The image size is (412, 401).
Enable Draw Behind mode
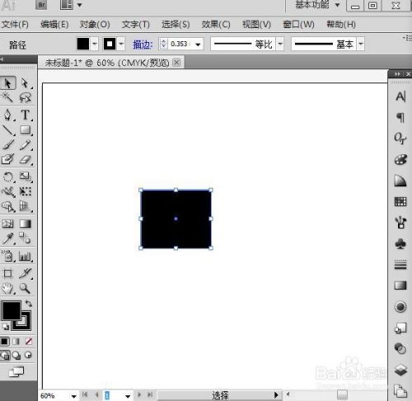click(x=16, y=356)
